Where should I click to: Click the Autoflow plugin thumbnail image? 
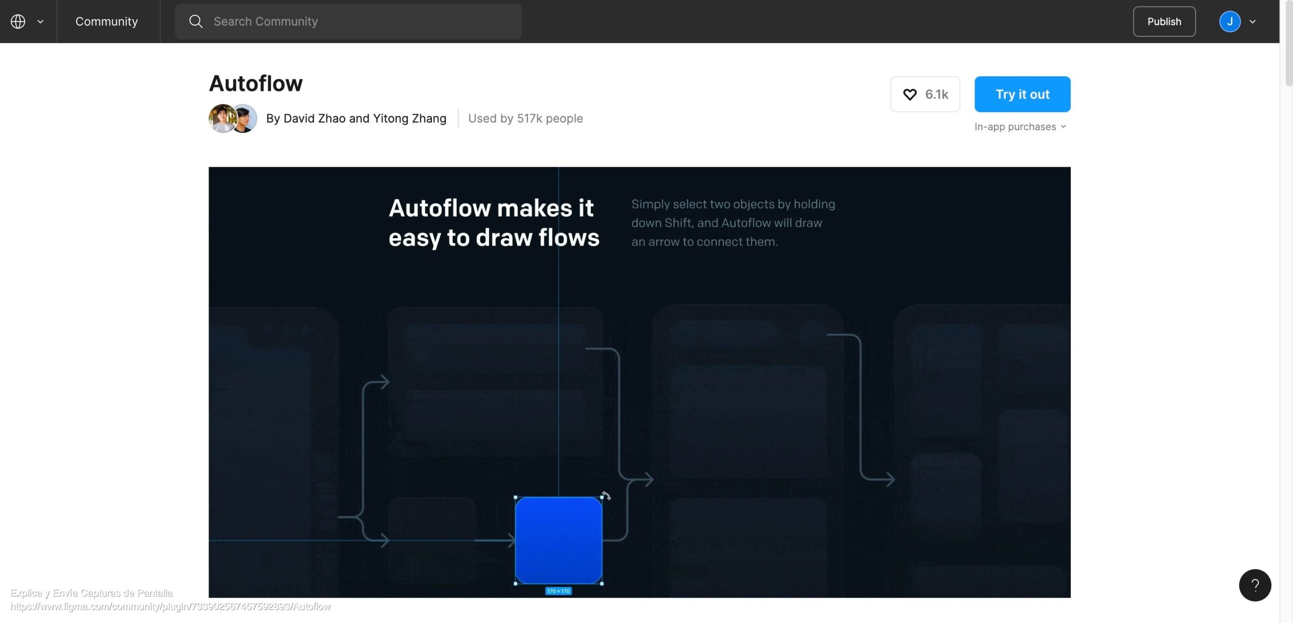640,382
